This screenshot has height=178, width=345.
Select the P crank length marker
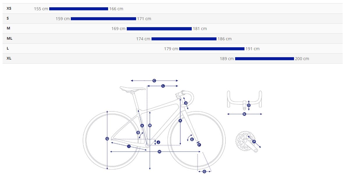click(x=254, y=142)
